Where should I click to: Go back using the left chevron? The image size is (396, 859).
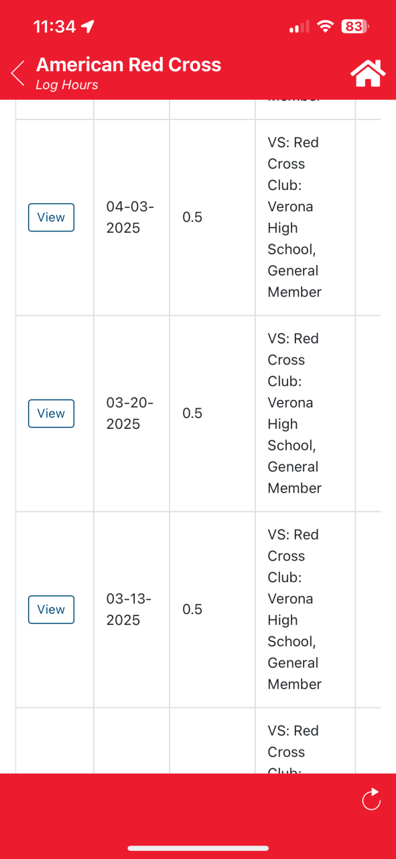point(18,73)
